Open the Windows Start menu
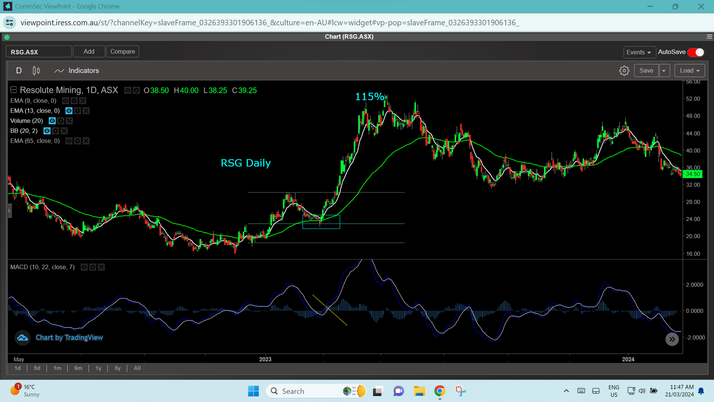 (253, 391)
